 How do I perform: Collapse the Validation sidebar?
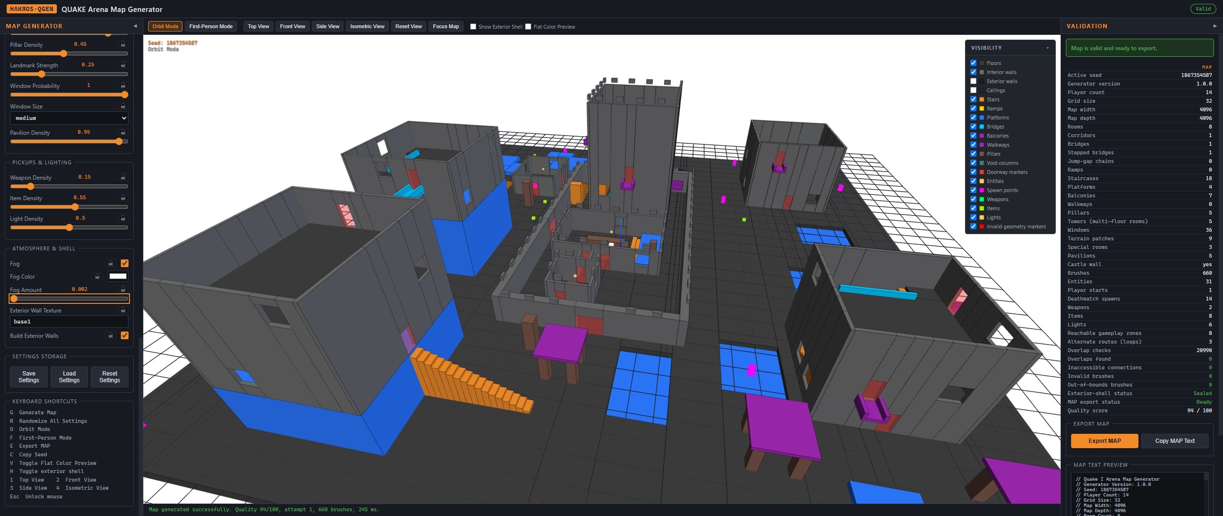click(x=1215, y=26)
